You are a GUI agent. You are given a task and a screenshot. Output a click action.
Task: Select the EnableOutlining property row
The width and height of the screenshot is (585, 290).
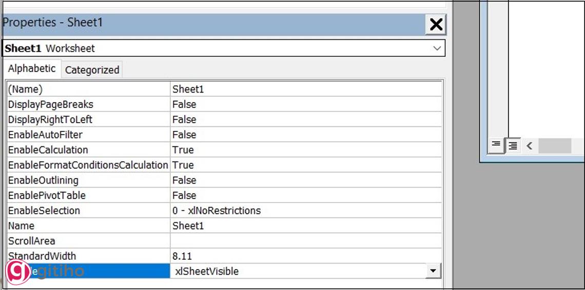(x=87, y=180)
